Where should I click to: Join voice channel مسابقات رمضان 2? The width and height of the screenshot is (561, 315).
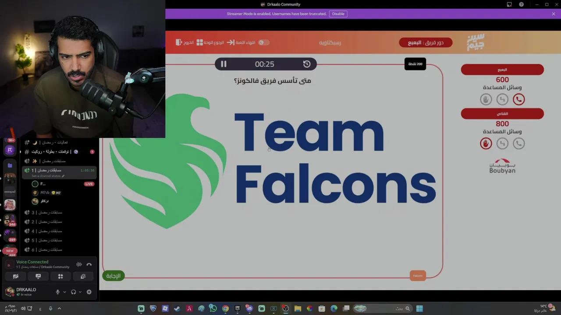pos(59,222)
